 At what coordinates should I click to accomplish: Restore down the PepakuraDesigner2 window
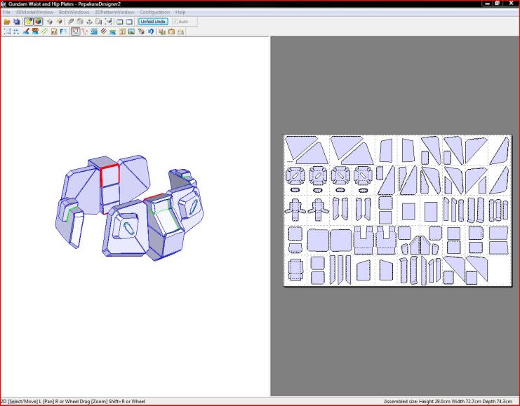pos(497,4)
